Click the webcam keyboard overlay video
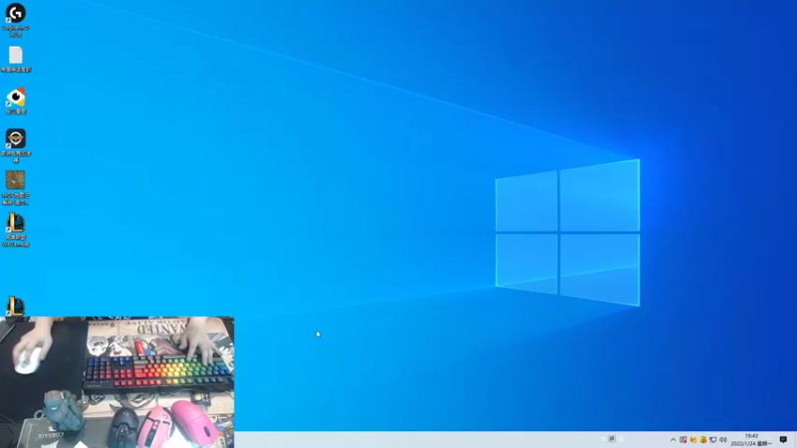797x448 pixels. point(117,382)
